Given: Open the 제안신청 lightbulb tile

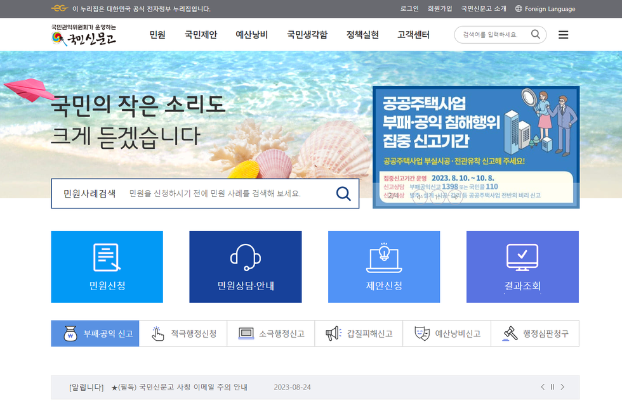Looking at the screenshot, I should tap(384, 267).
